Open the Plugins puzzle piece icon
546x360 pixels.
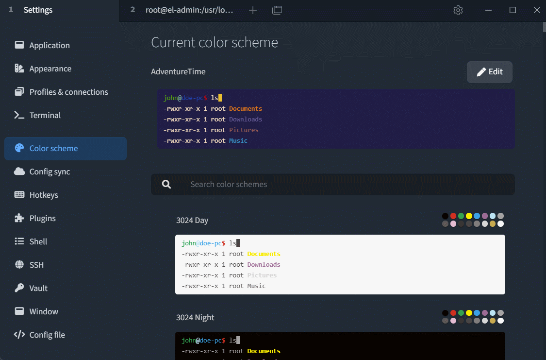[x=19, y=218]
